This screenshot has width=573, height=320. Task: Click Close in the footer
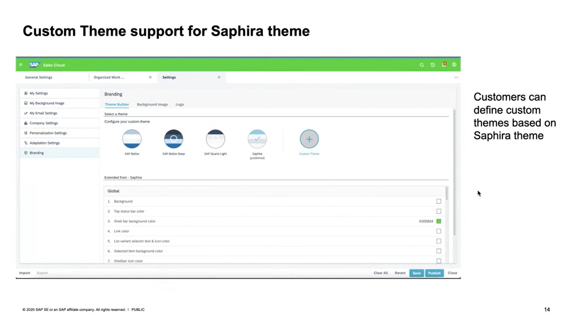452,273
